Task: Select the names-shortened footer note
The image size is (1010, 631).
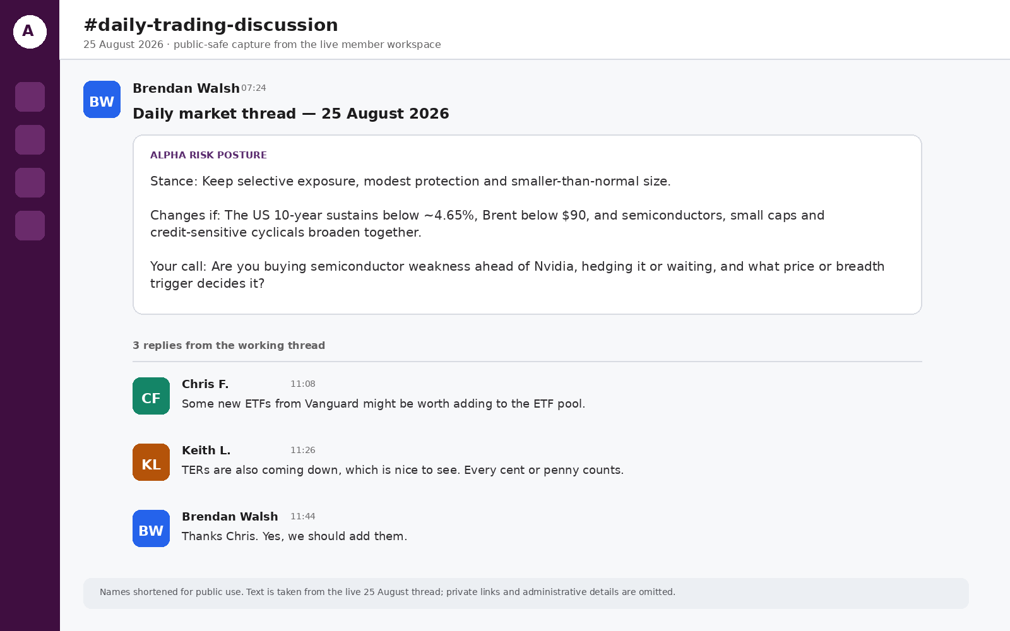Action: coord(526,593)
